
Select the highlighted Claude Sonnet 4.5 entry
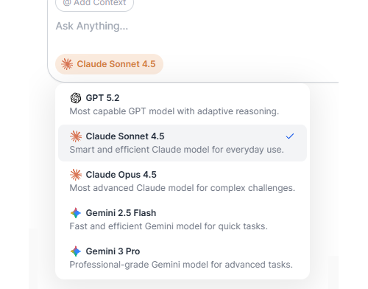tap(183, 143)
